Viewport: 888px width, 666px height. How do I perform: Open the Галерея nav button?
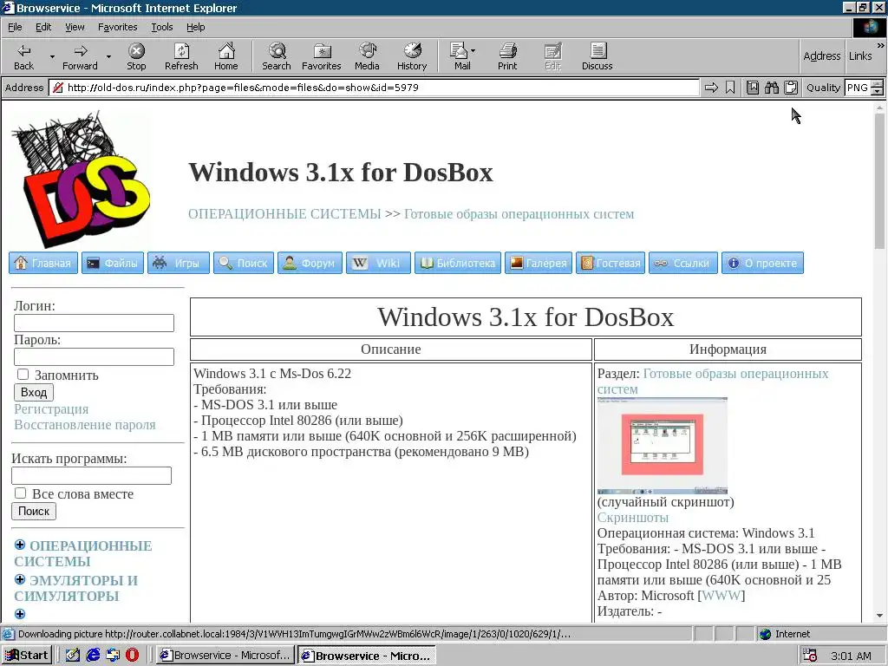[539, 263]
